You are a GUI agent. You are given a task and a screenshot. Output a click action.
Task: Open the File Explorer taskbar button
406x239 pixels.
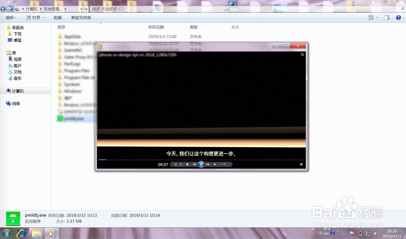click(36, 234)
